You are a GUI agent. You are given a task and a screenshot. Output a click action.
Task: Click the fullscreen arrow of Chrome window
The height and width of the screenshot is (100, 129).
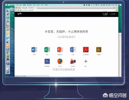(x=117, y=8)
